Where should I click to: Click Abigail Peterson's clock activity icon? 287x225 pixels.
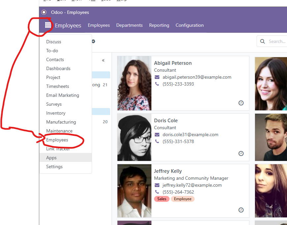(241, 103)
